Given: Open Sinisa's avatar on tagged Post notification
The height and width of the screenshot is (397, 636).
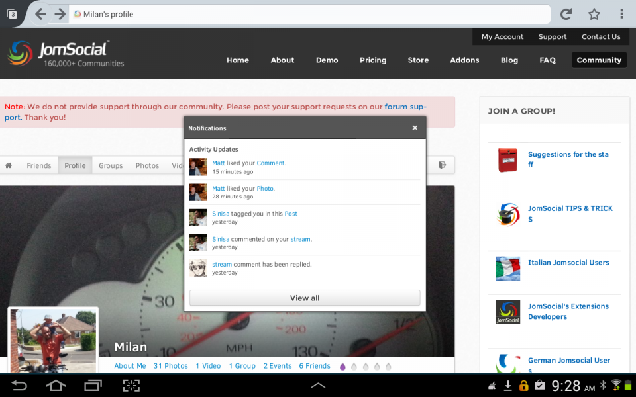Looking at the screenshot, I should 198,218.
